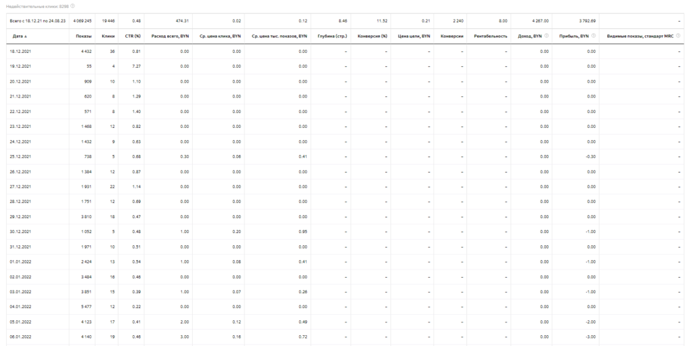Screen dimensions: 693x346
Task: Click total clicks value 19 446
Action: pyautogui.click(x=108, y=21)
